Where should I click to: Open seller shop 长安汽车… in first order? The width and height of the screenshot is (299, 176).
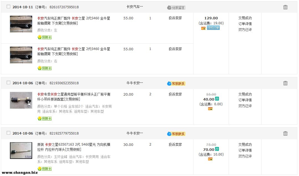pyautogui.click(x=135, y=7)
